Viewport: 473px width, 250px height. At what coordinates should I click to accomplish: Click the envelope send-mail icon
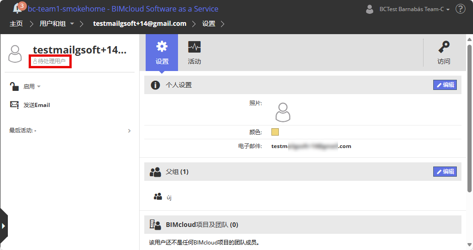coord(14,105)
